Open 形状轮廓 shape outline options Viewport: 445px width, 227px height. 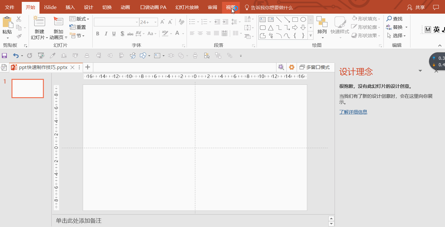[x=366, y=27]
